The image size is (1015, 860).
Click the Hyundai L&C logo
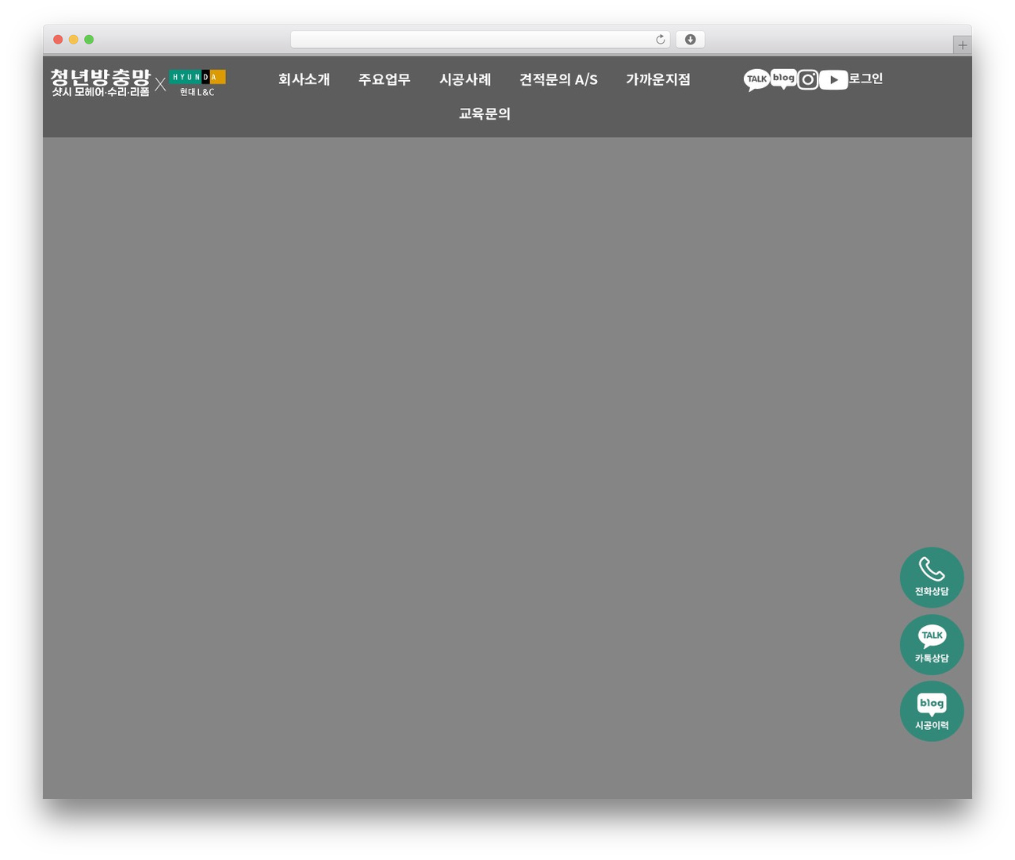(x=197, y=83)
